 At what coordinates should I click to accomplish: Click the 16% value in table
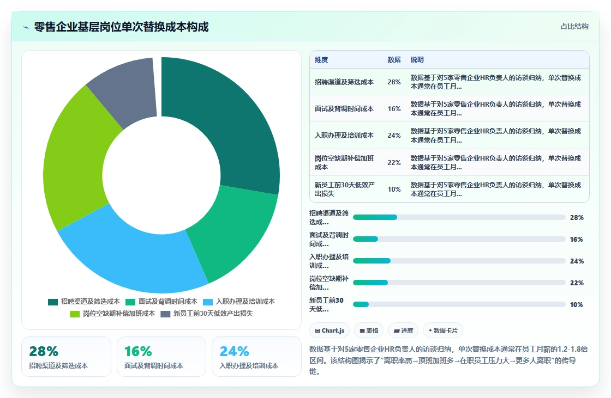(394, 108)
